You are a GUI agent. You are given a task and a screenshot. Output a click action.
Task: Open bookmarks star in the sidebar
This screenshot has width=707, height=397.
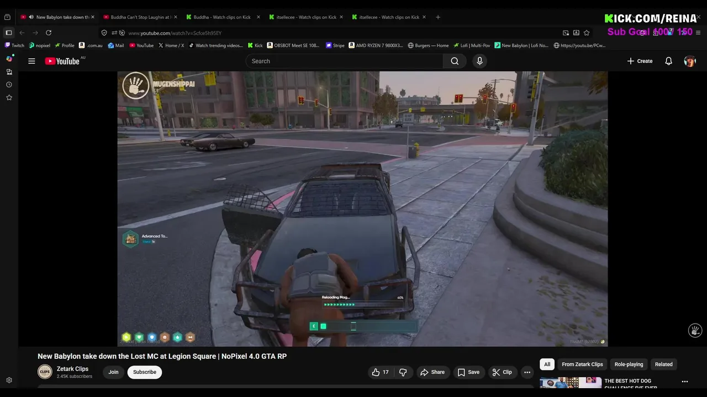coord(9,98)
